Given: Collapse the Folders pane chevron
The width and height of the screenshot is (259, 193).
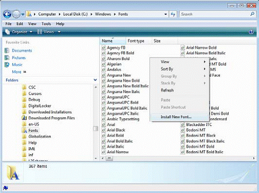Looking at the screenshot, I should tap(95, 80).
